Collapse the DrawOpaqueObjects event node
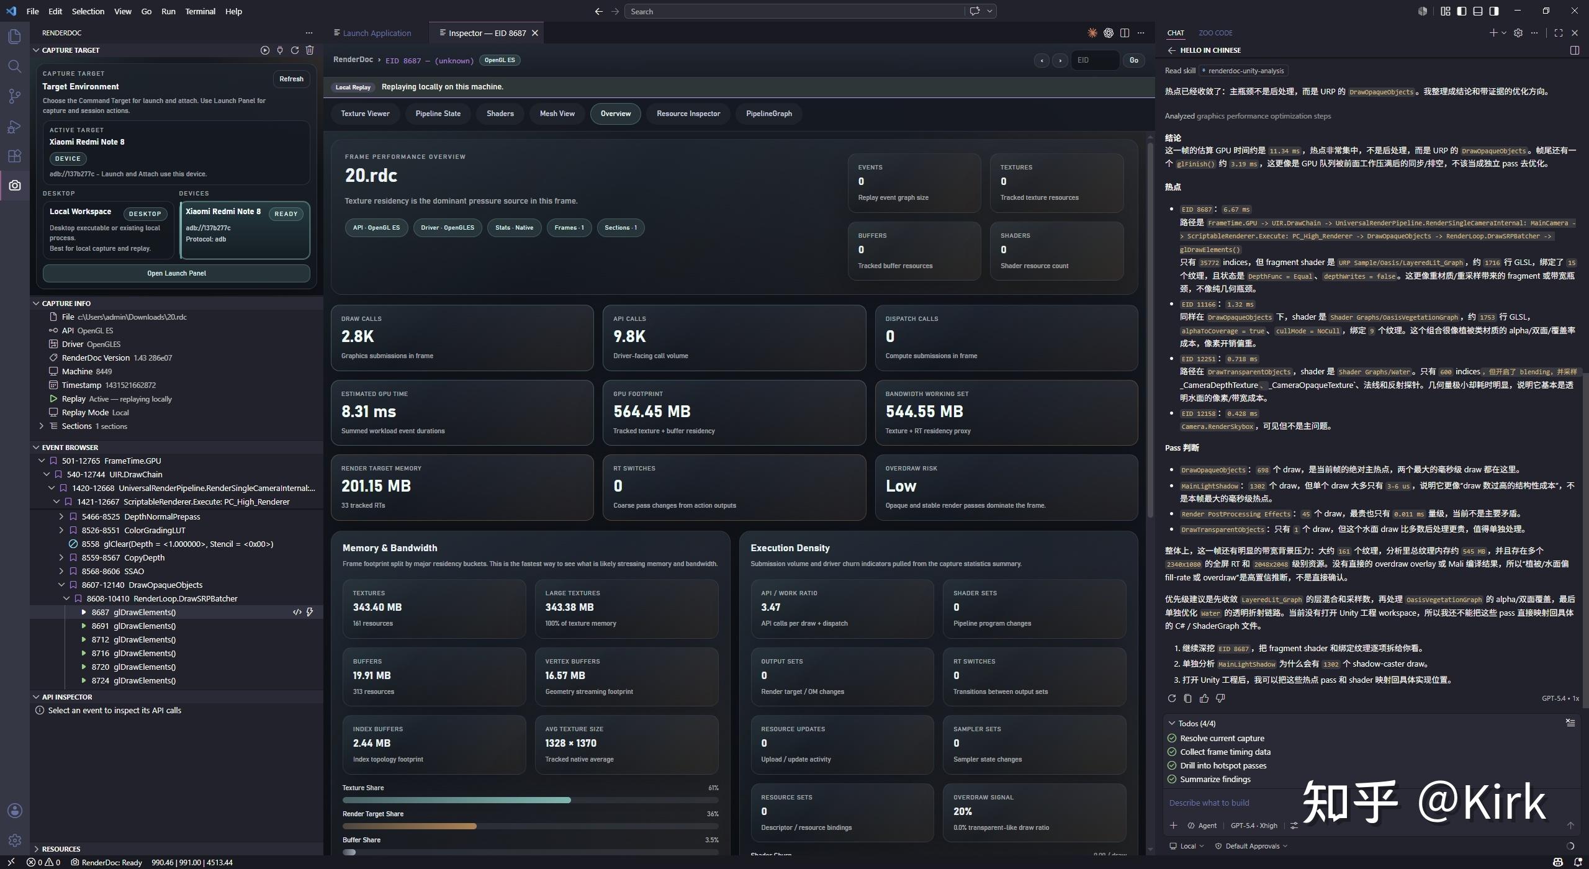 [61, 585]
